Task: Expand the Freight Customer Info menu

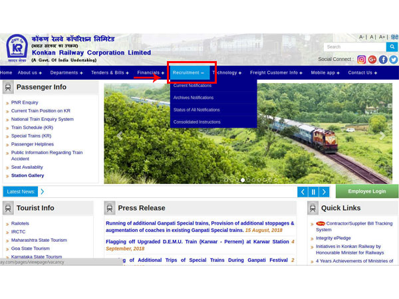Action: [276, 72]
